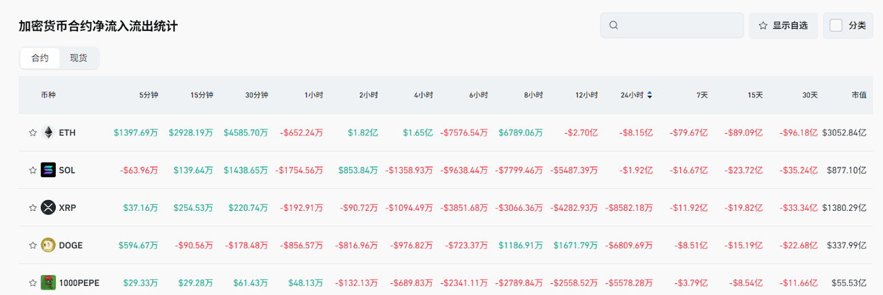Star the XRP row as favorite
The image size is (883, 295).
point(32,207)
